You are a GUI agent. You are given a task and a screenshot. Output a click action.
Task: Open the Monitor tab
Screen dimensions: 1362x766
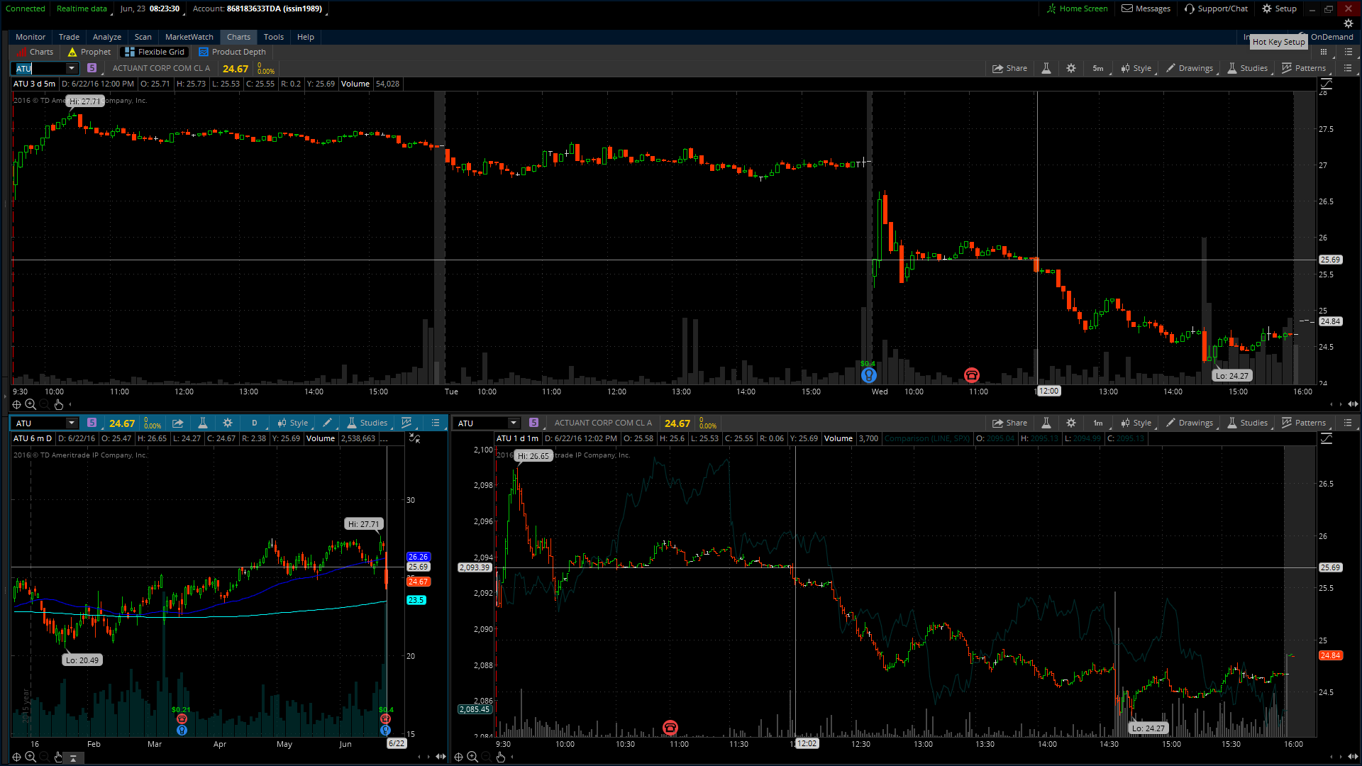click(30, 37)
